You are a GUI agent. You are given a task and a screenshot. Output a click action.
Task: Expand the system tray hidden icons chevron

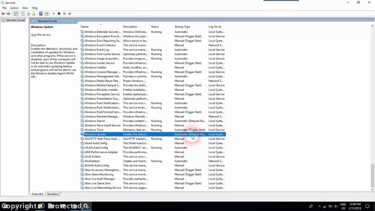tap(319, 206)
